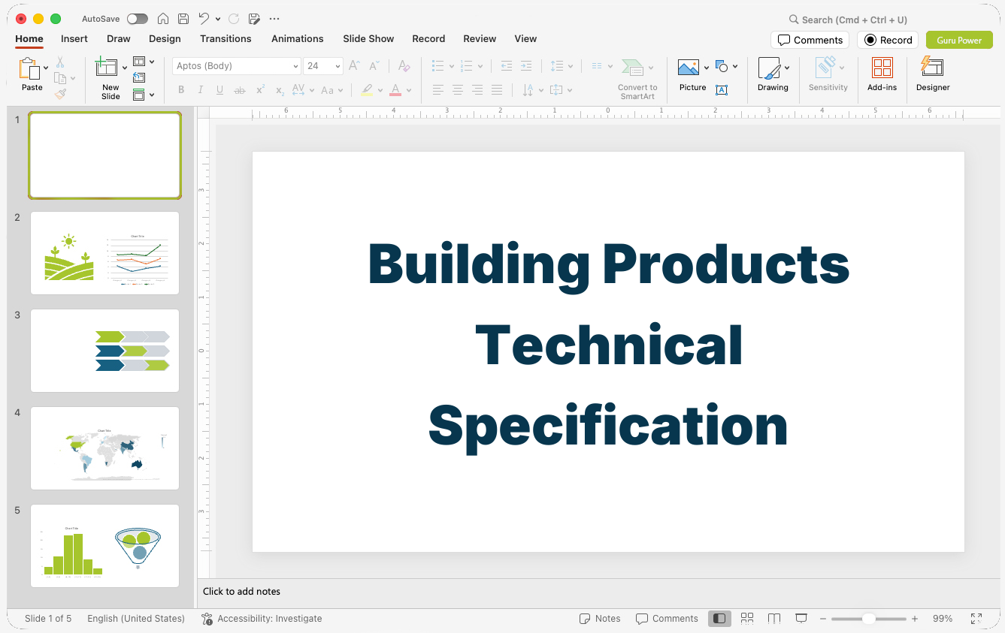Click Convert to SmartArt
1005x633 pixels.
click(x=637, y=79)
